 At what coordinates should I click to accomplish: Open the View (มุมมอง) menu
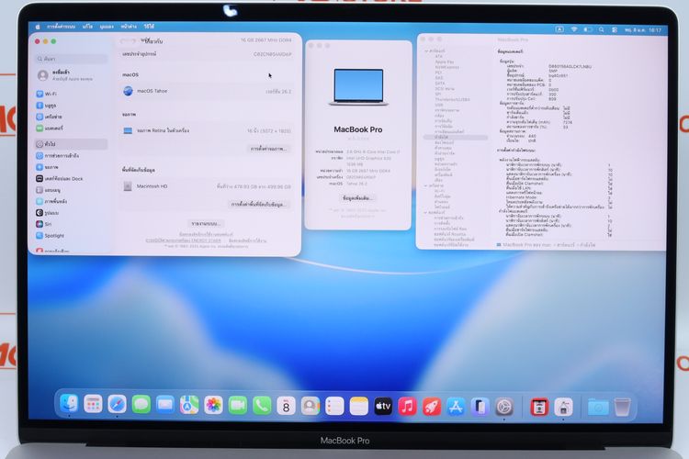107,27
